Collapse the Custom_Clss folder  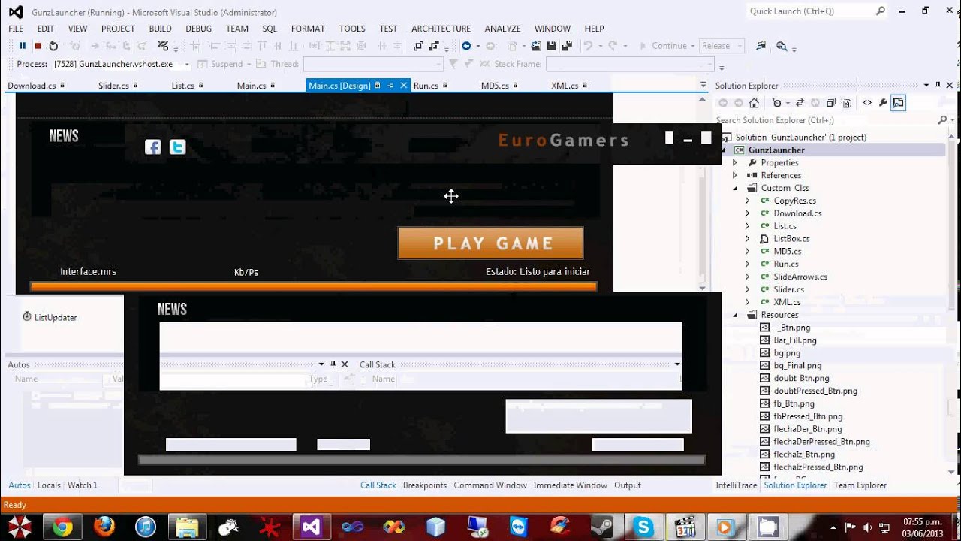coord(734,188)
